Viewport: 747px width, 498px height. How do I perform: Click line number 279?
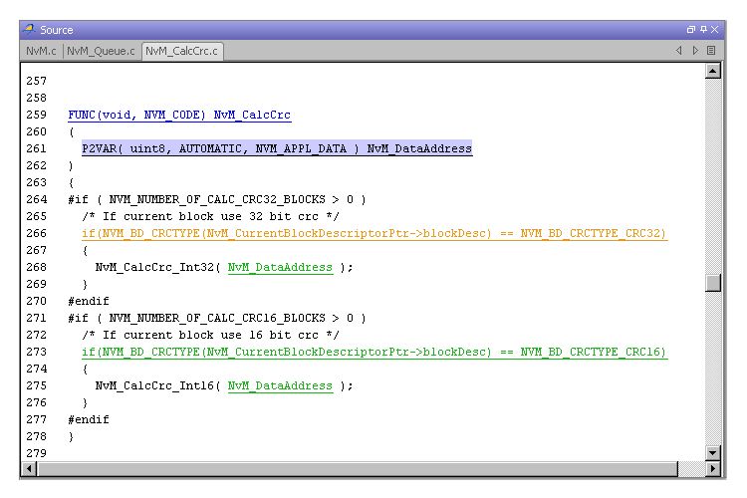[x=37, y=453]
